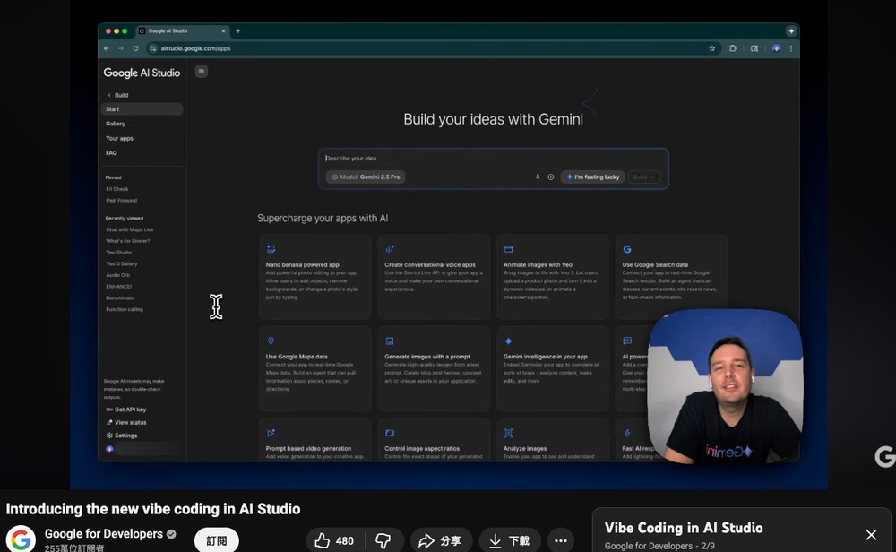Viewport: 896px width, 552px height.
Task: Toggle the dislike button under the video
Action: pyautogui.click(x=383, y=540)
